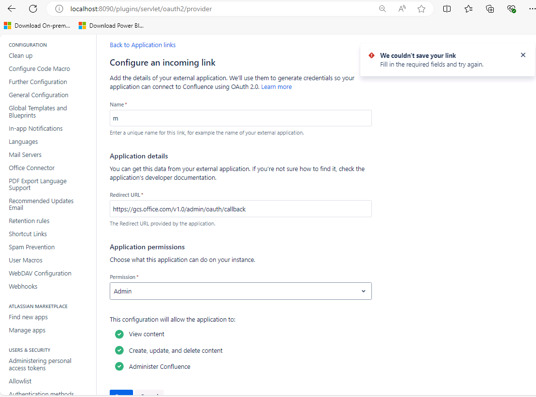The height and width of the screenshot is (397, 536).
Task: Open Mail Servers settings
Action: click(25, 155)
